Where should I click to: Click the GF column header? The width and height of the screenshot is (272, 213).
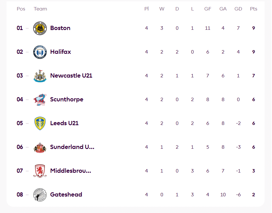click(x=208, y=9)
